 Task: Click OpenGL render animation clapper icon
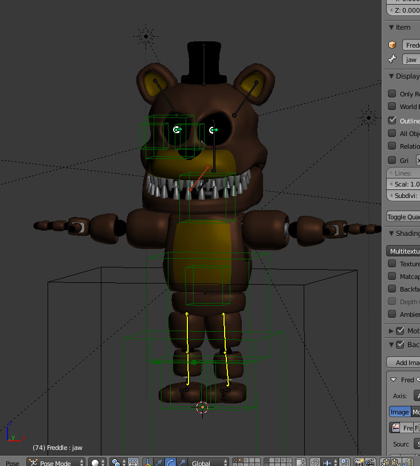pos(370,463)
